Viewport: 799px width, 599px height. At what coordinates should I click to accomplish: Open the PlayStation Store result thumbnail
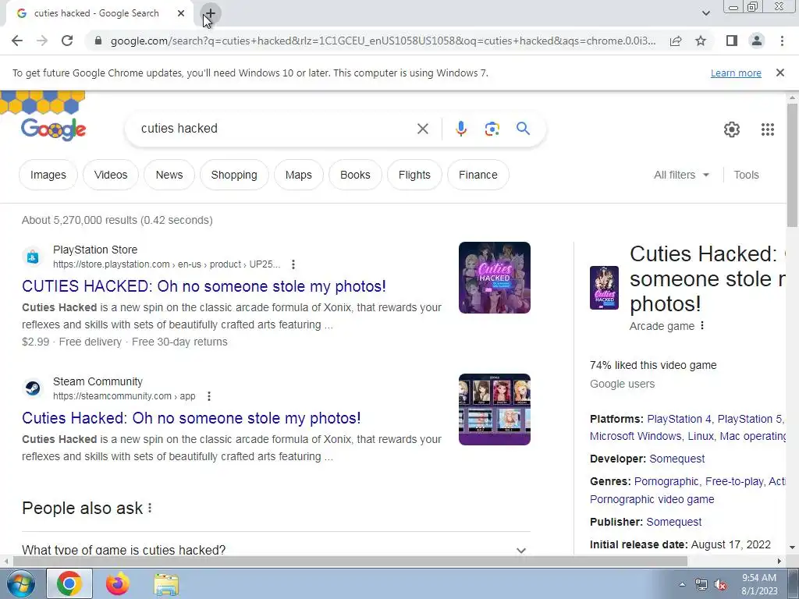(x=494, y=278)
